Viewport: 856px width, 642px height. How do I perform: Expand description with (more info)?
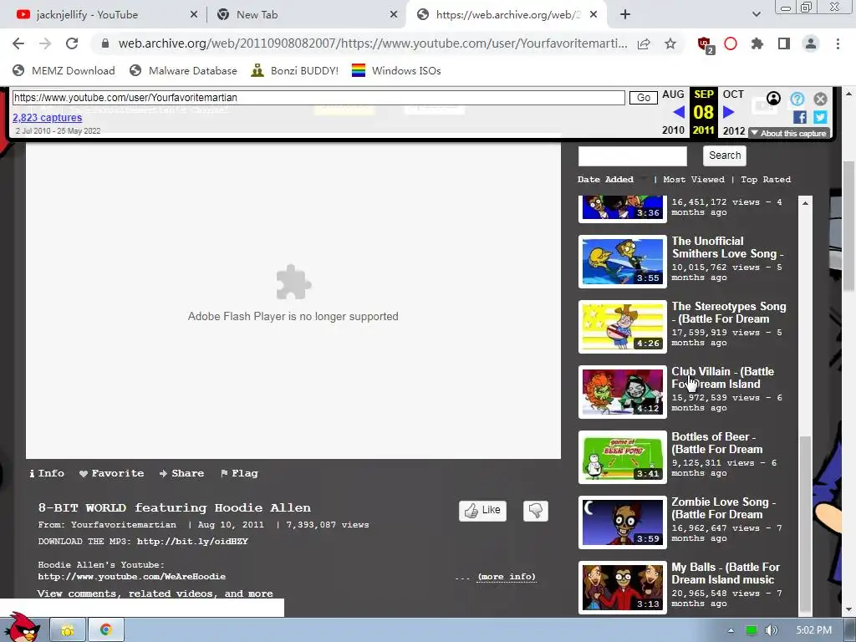pos(507,577)
